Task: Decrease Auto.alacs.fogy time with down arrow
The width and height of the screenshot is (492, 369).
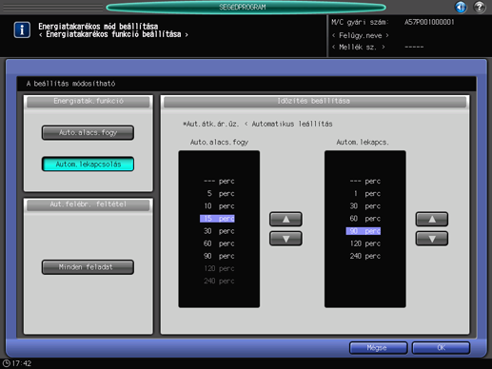Action: [x=285, y=239]
